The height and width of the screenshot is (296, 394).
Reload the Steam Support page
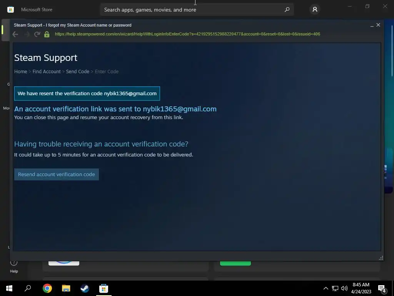pos(37,34)
